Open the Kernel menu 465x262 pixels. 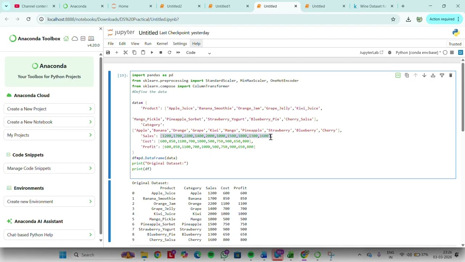pos(162,44)
